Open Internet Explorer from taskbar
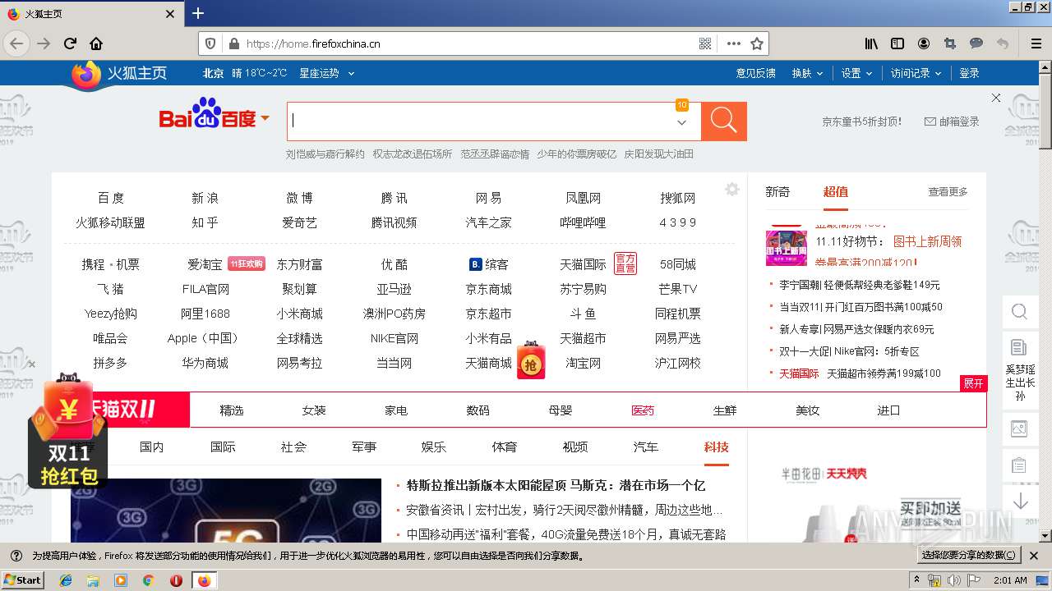 66,580
